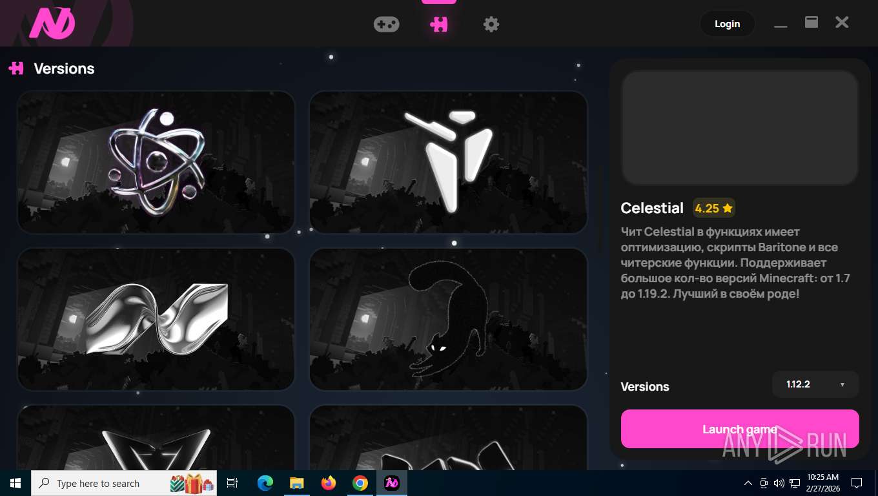Click the Celestial title text
878x496 pixels.
click(652, 208)
